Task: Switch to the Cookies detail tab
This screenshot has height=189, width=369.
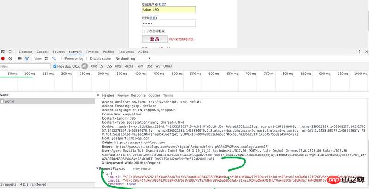Action: 154,95
